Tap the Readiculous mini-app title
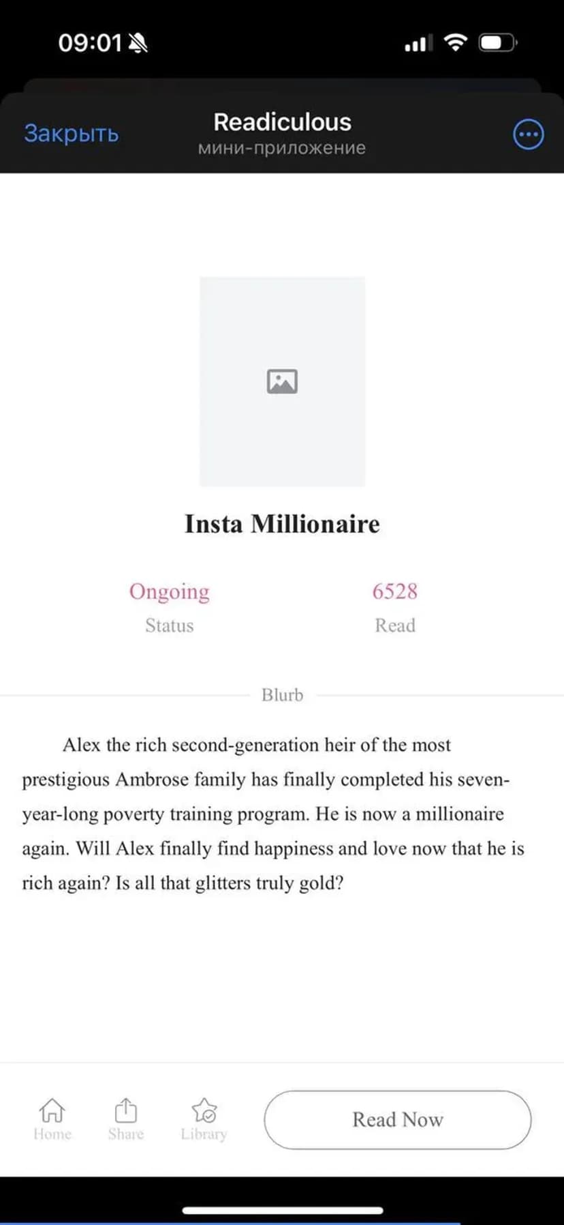The width and height of the screenshot is (564, 1225). [282, 122]
